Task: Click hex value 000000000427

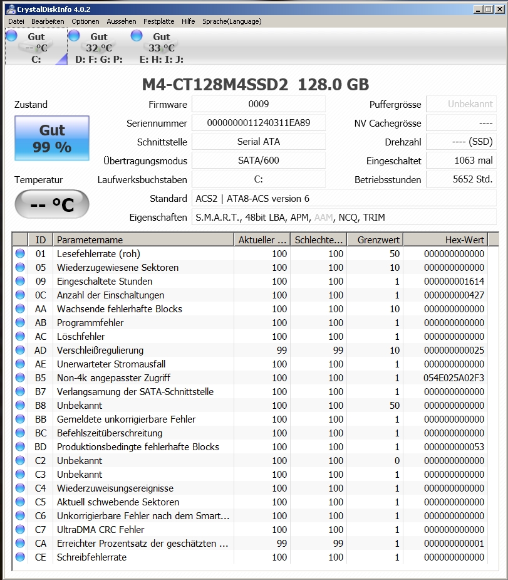Action: tap(454, 295)
